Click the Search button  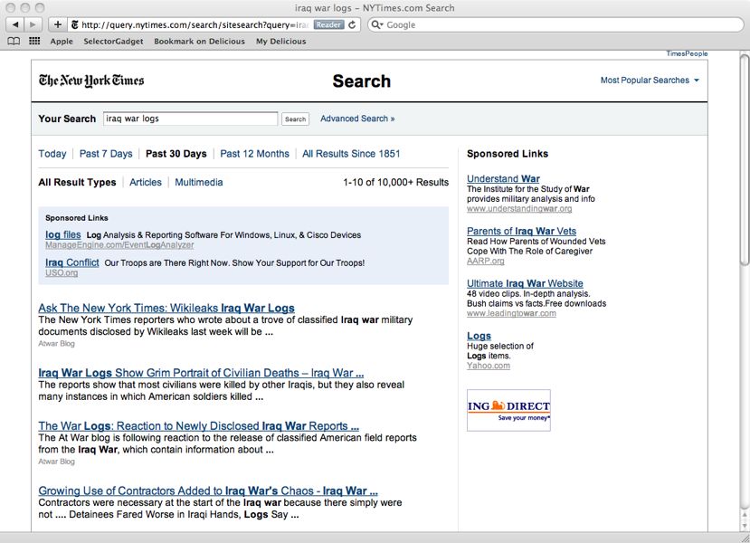point(295,119)
